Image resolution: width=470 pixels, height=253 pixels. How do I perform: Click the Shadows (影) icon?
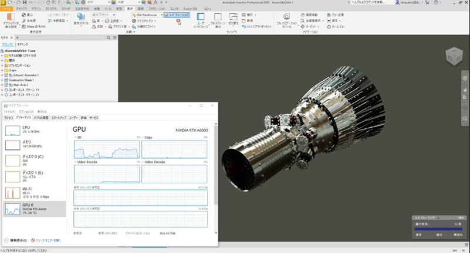pyautogui.click(x=94, y=20)
